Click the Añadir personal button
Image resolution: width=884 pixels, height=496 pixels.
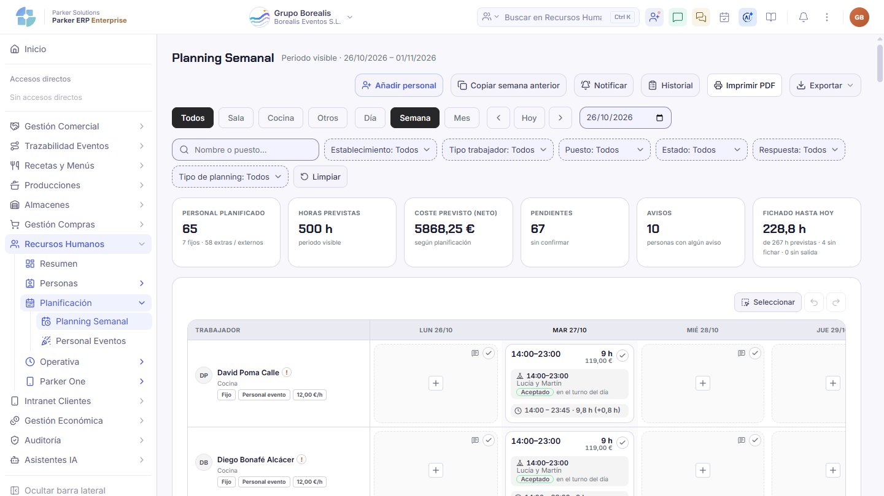coord(399,85)
